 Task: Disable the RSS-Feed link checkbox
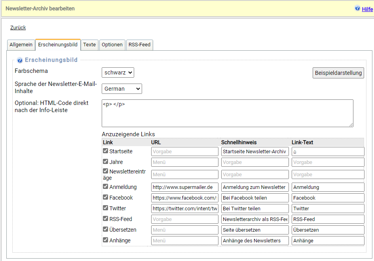tap(106, 219)
